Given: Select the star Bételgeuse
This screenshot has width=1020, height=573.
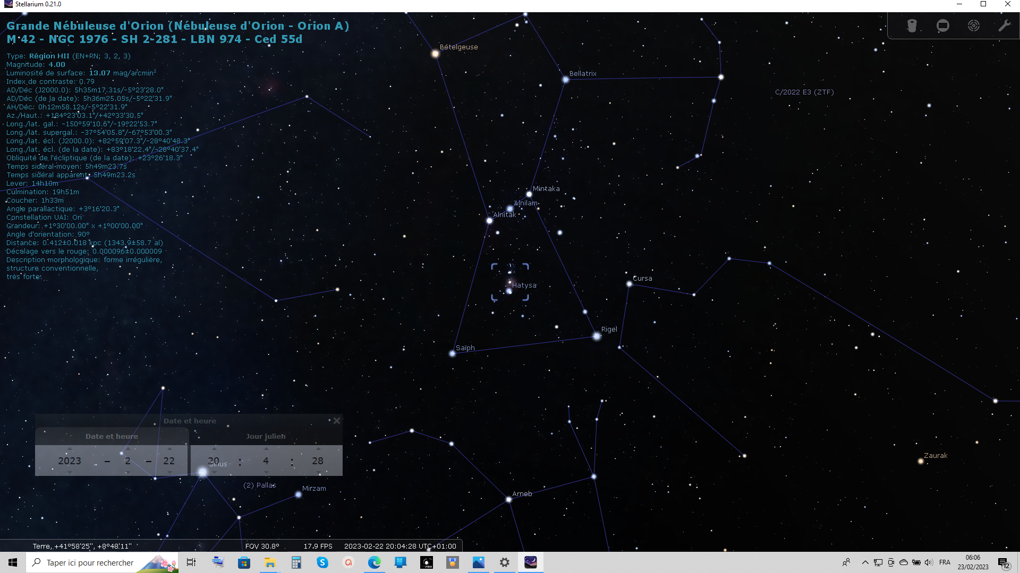Looking at the screenshot, I should click(435, 54).
